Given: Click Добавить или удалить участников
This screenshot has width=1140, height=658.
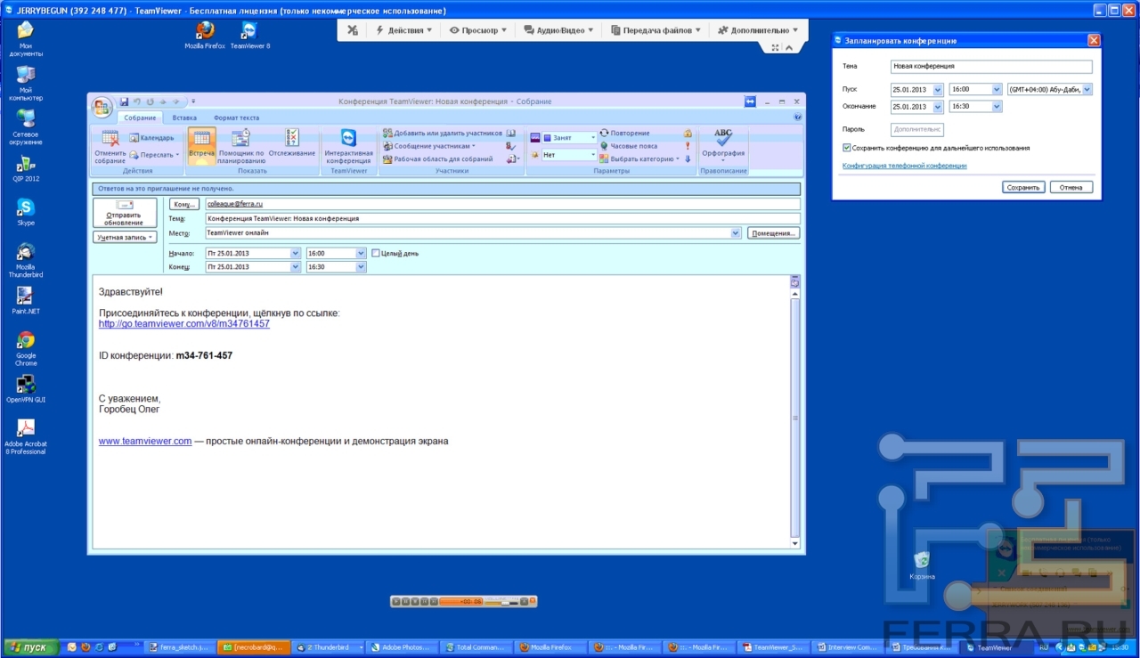Looking at the screenshot, I should pos(443,133).
